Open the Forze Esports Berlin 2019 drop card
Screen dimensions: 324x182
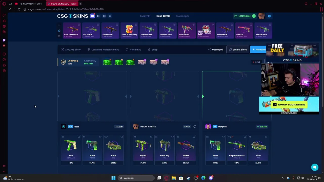(x=206, y=30)
